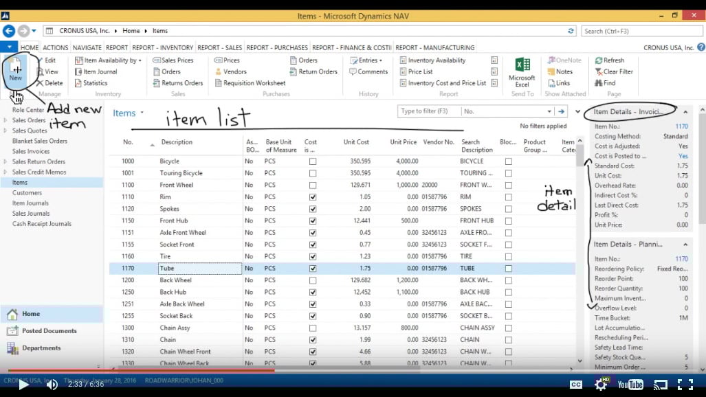Open the REPORT - SALES ribbon tab
The height and width of the screenshot is (397, 706).
coord(220,47)
